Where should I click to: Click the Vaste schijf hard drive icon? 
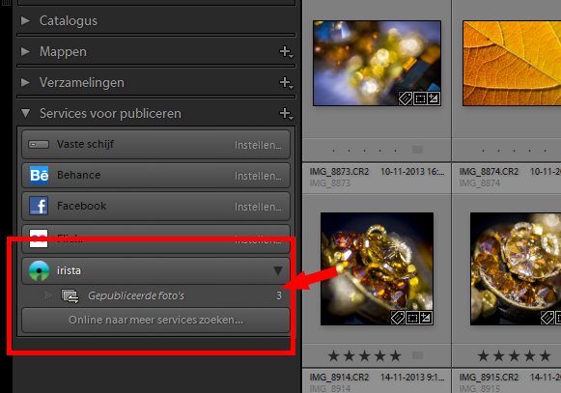pyautogui.click(x=39, y=145)
